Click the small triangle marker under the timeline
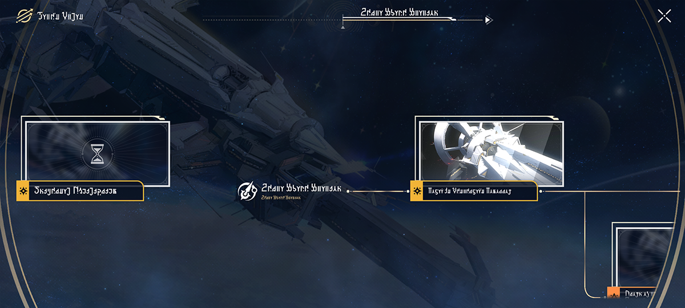685x308 pixels. [x=342, y=26]
